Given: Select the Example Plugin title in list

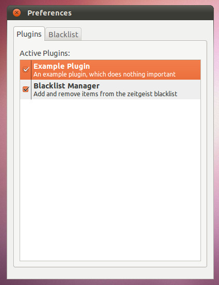Looking at the screenshot, I should click(62, 66).
